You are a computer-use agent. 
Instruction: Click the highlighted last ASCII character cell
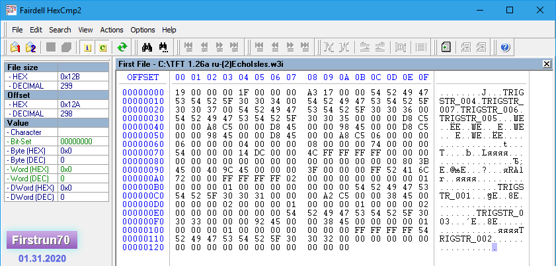point(495,247)
